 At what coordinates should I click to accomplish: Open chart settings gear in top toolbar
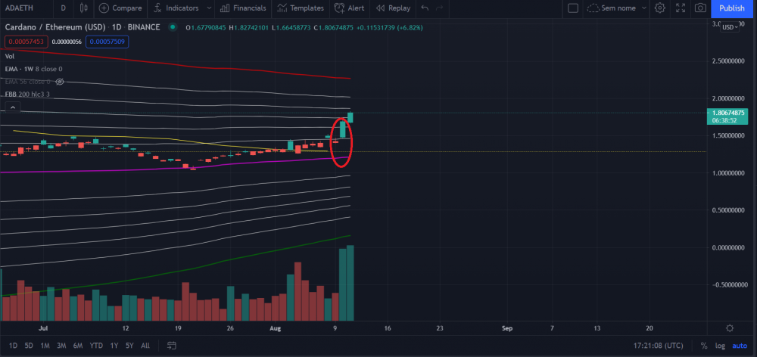pos(660,8)
